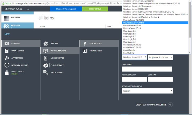Choose Web App option
This screenshot has height=115, width=192.
(60, 43)
